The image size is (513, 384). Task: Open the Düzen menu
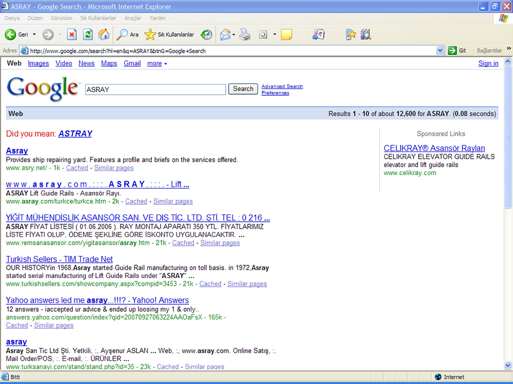pos(35,18)
